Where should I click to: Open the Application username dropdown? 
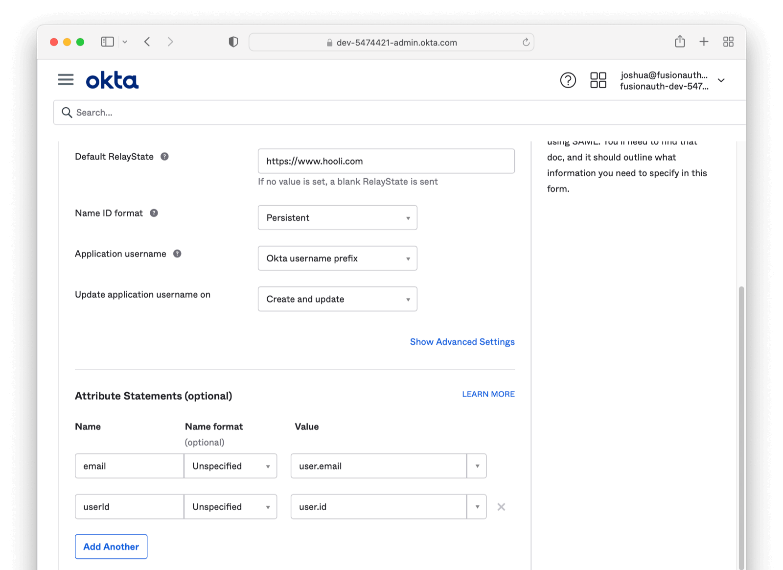click(338, 259)
